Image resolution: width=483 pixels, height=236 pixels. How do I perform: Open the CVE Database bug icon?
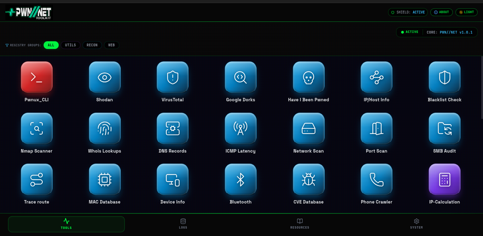(x=308, y=179)
